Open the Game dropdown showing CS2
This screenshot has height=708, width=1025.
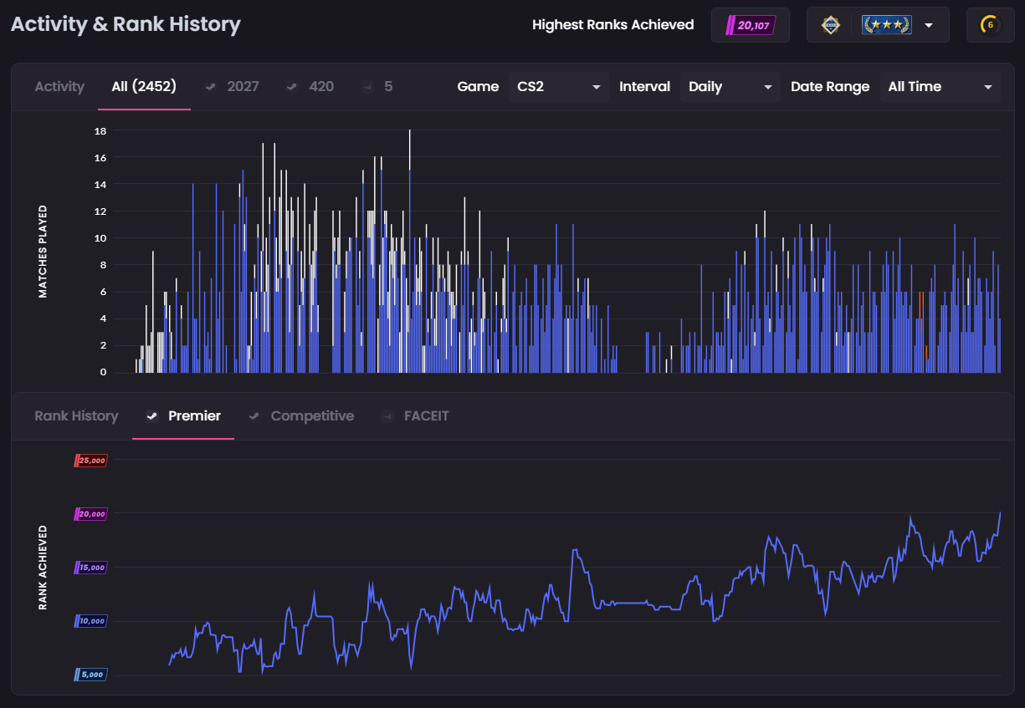tap(559, 87)
